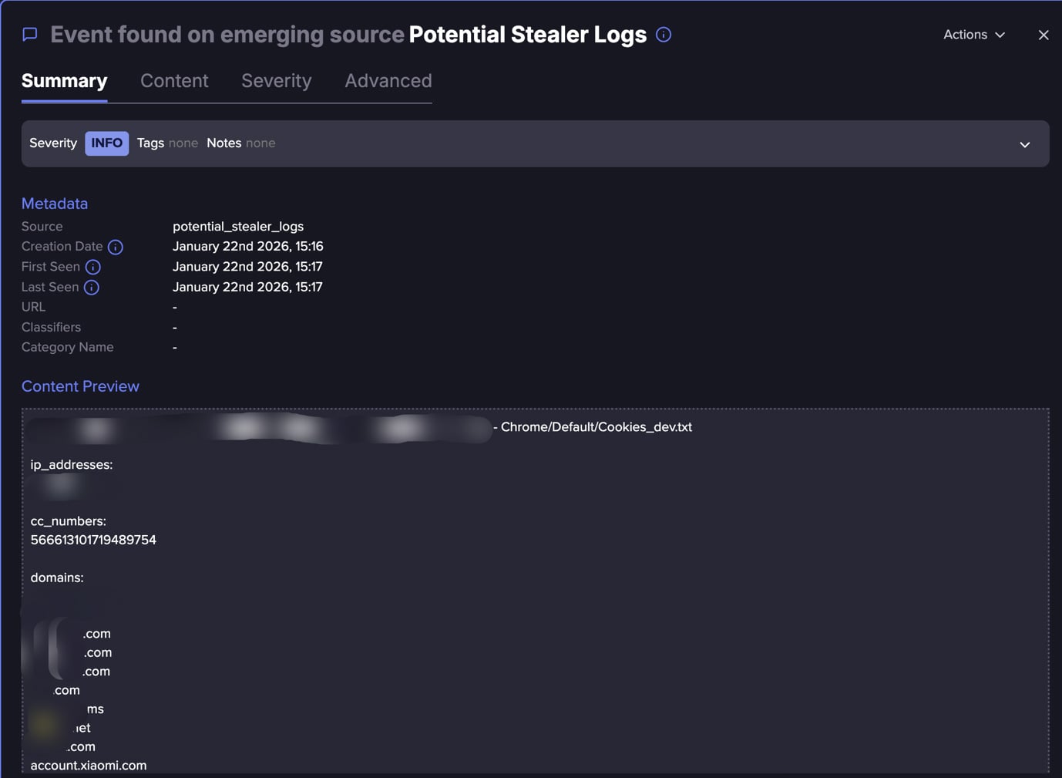Image resolution: width=1062 pixels, height=778 pixels.
Task: Click the speech bubble icon beside the event title
Action: tap(29, 34)
